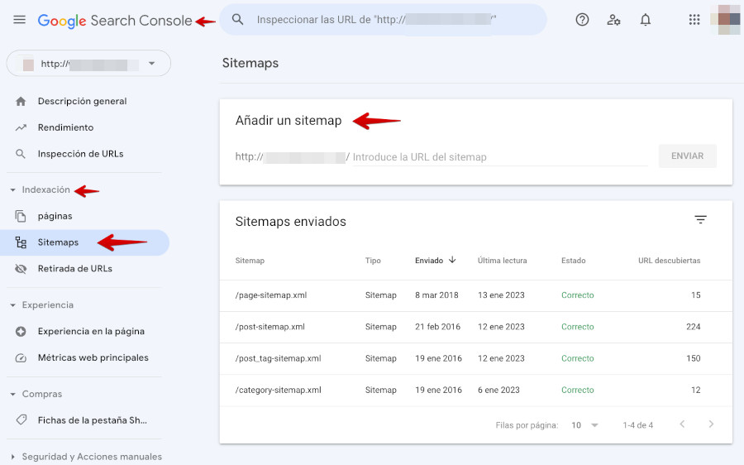
Task: Click the 8 mar 2018 sent date
Action: pyautogui.click(x=436, y=295)
